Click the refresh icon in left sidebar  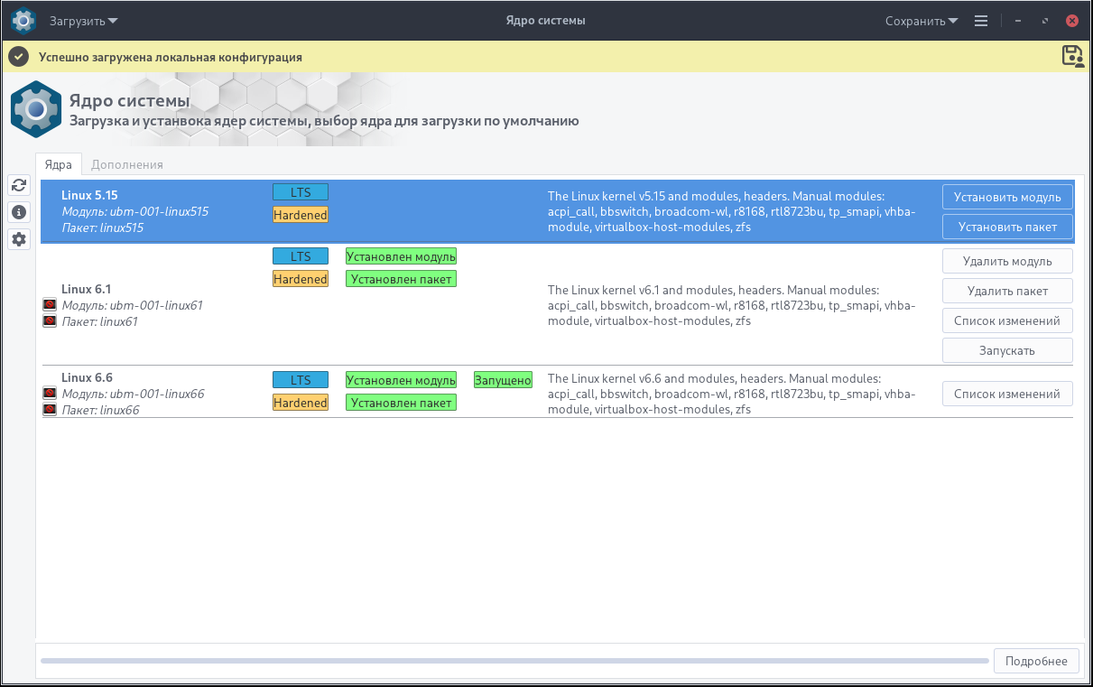tap(19, 185)
